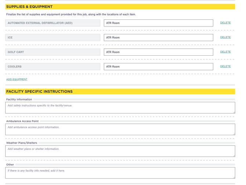
Task: Focus the Weather Plans/Shelters text area
Action: pyautogui.click(x=120, y=151)
